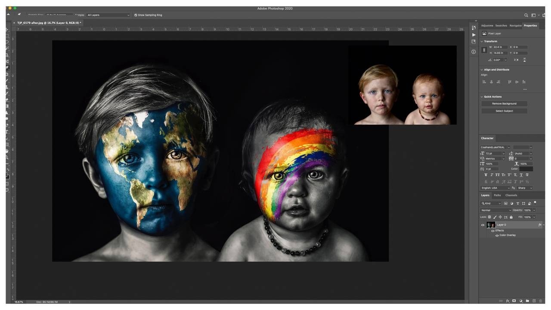Click the foreground and background color swatches
Screen dimensions: 551x310
tap(7, 175)
